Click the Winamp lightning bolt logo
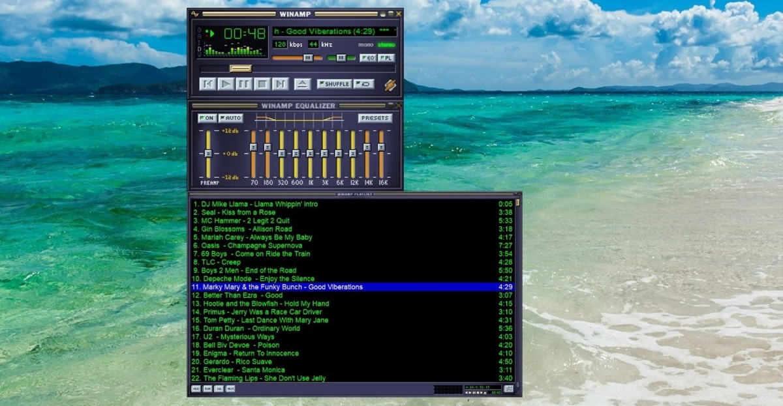783x406 pixels. [x=390, y=84]
